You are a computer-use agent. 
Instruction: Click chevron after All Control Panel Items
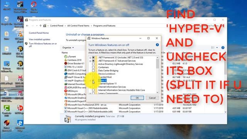coord(91,26)
